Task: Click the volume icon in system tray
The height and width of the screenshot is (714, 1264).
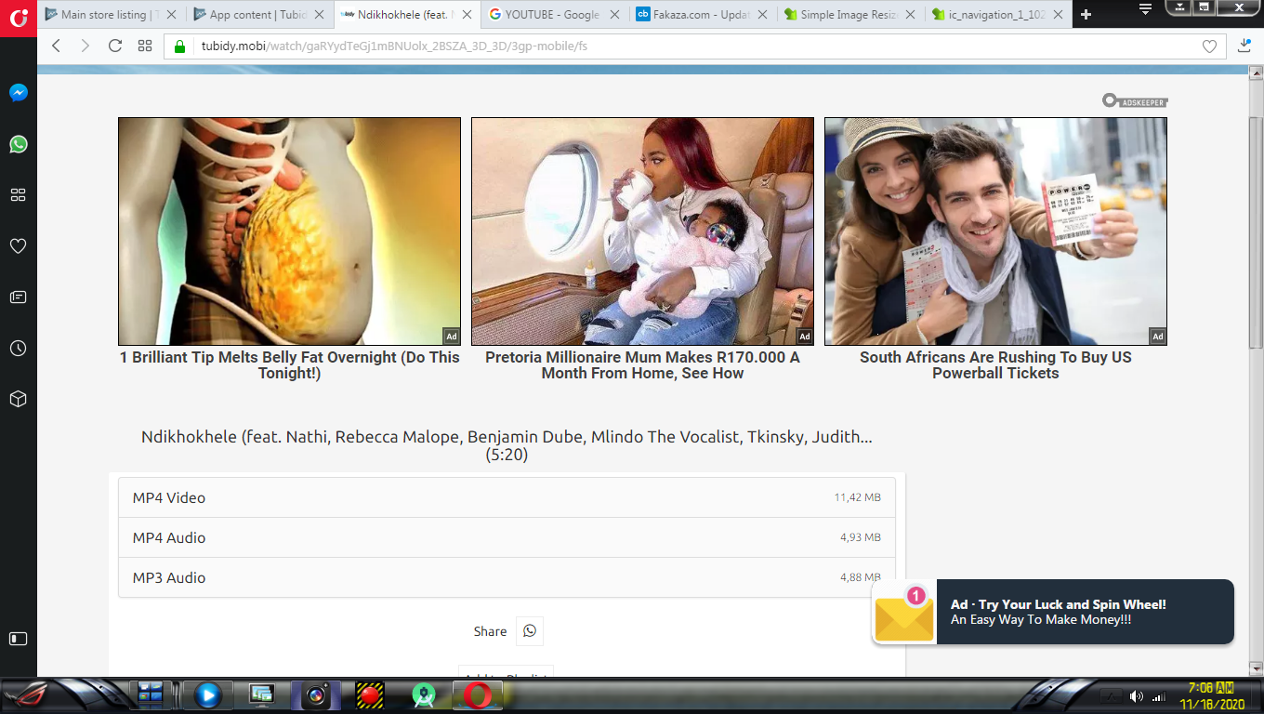Action: [x=1136, y=696]
